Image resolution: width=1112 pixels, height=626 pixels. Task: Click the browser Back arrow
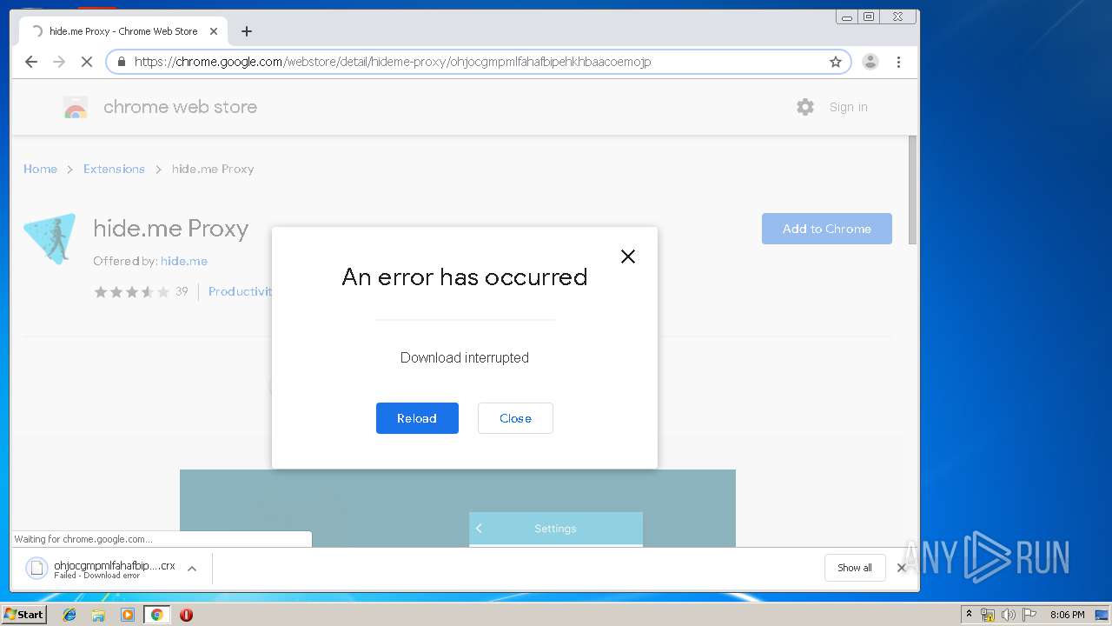pos(31,62)
